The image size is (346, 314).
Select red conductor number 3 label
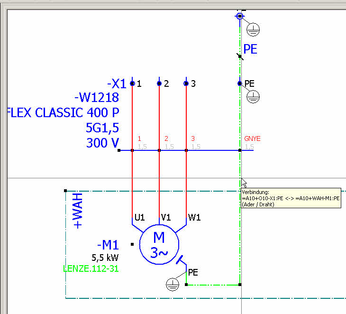[193, 139]
